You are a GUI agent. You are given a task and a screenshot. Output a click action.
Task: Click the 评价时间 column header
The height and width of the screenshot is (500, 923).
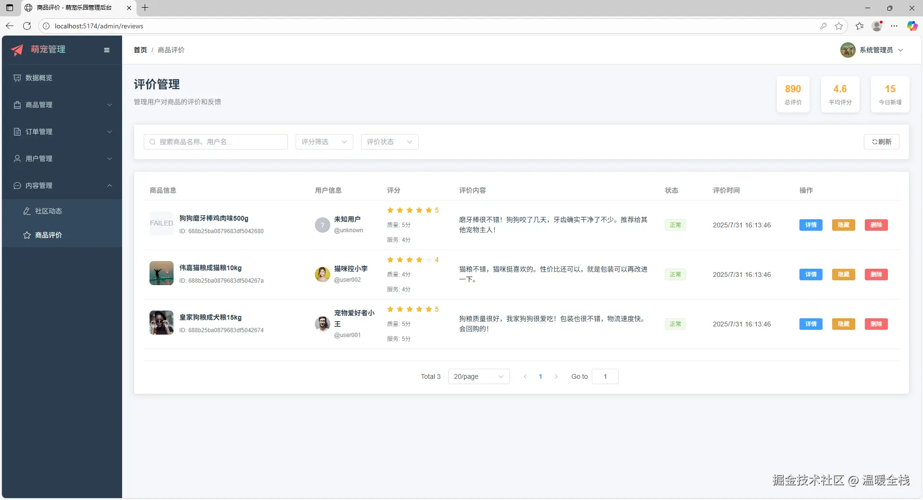726,190
